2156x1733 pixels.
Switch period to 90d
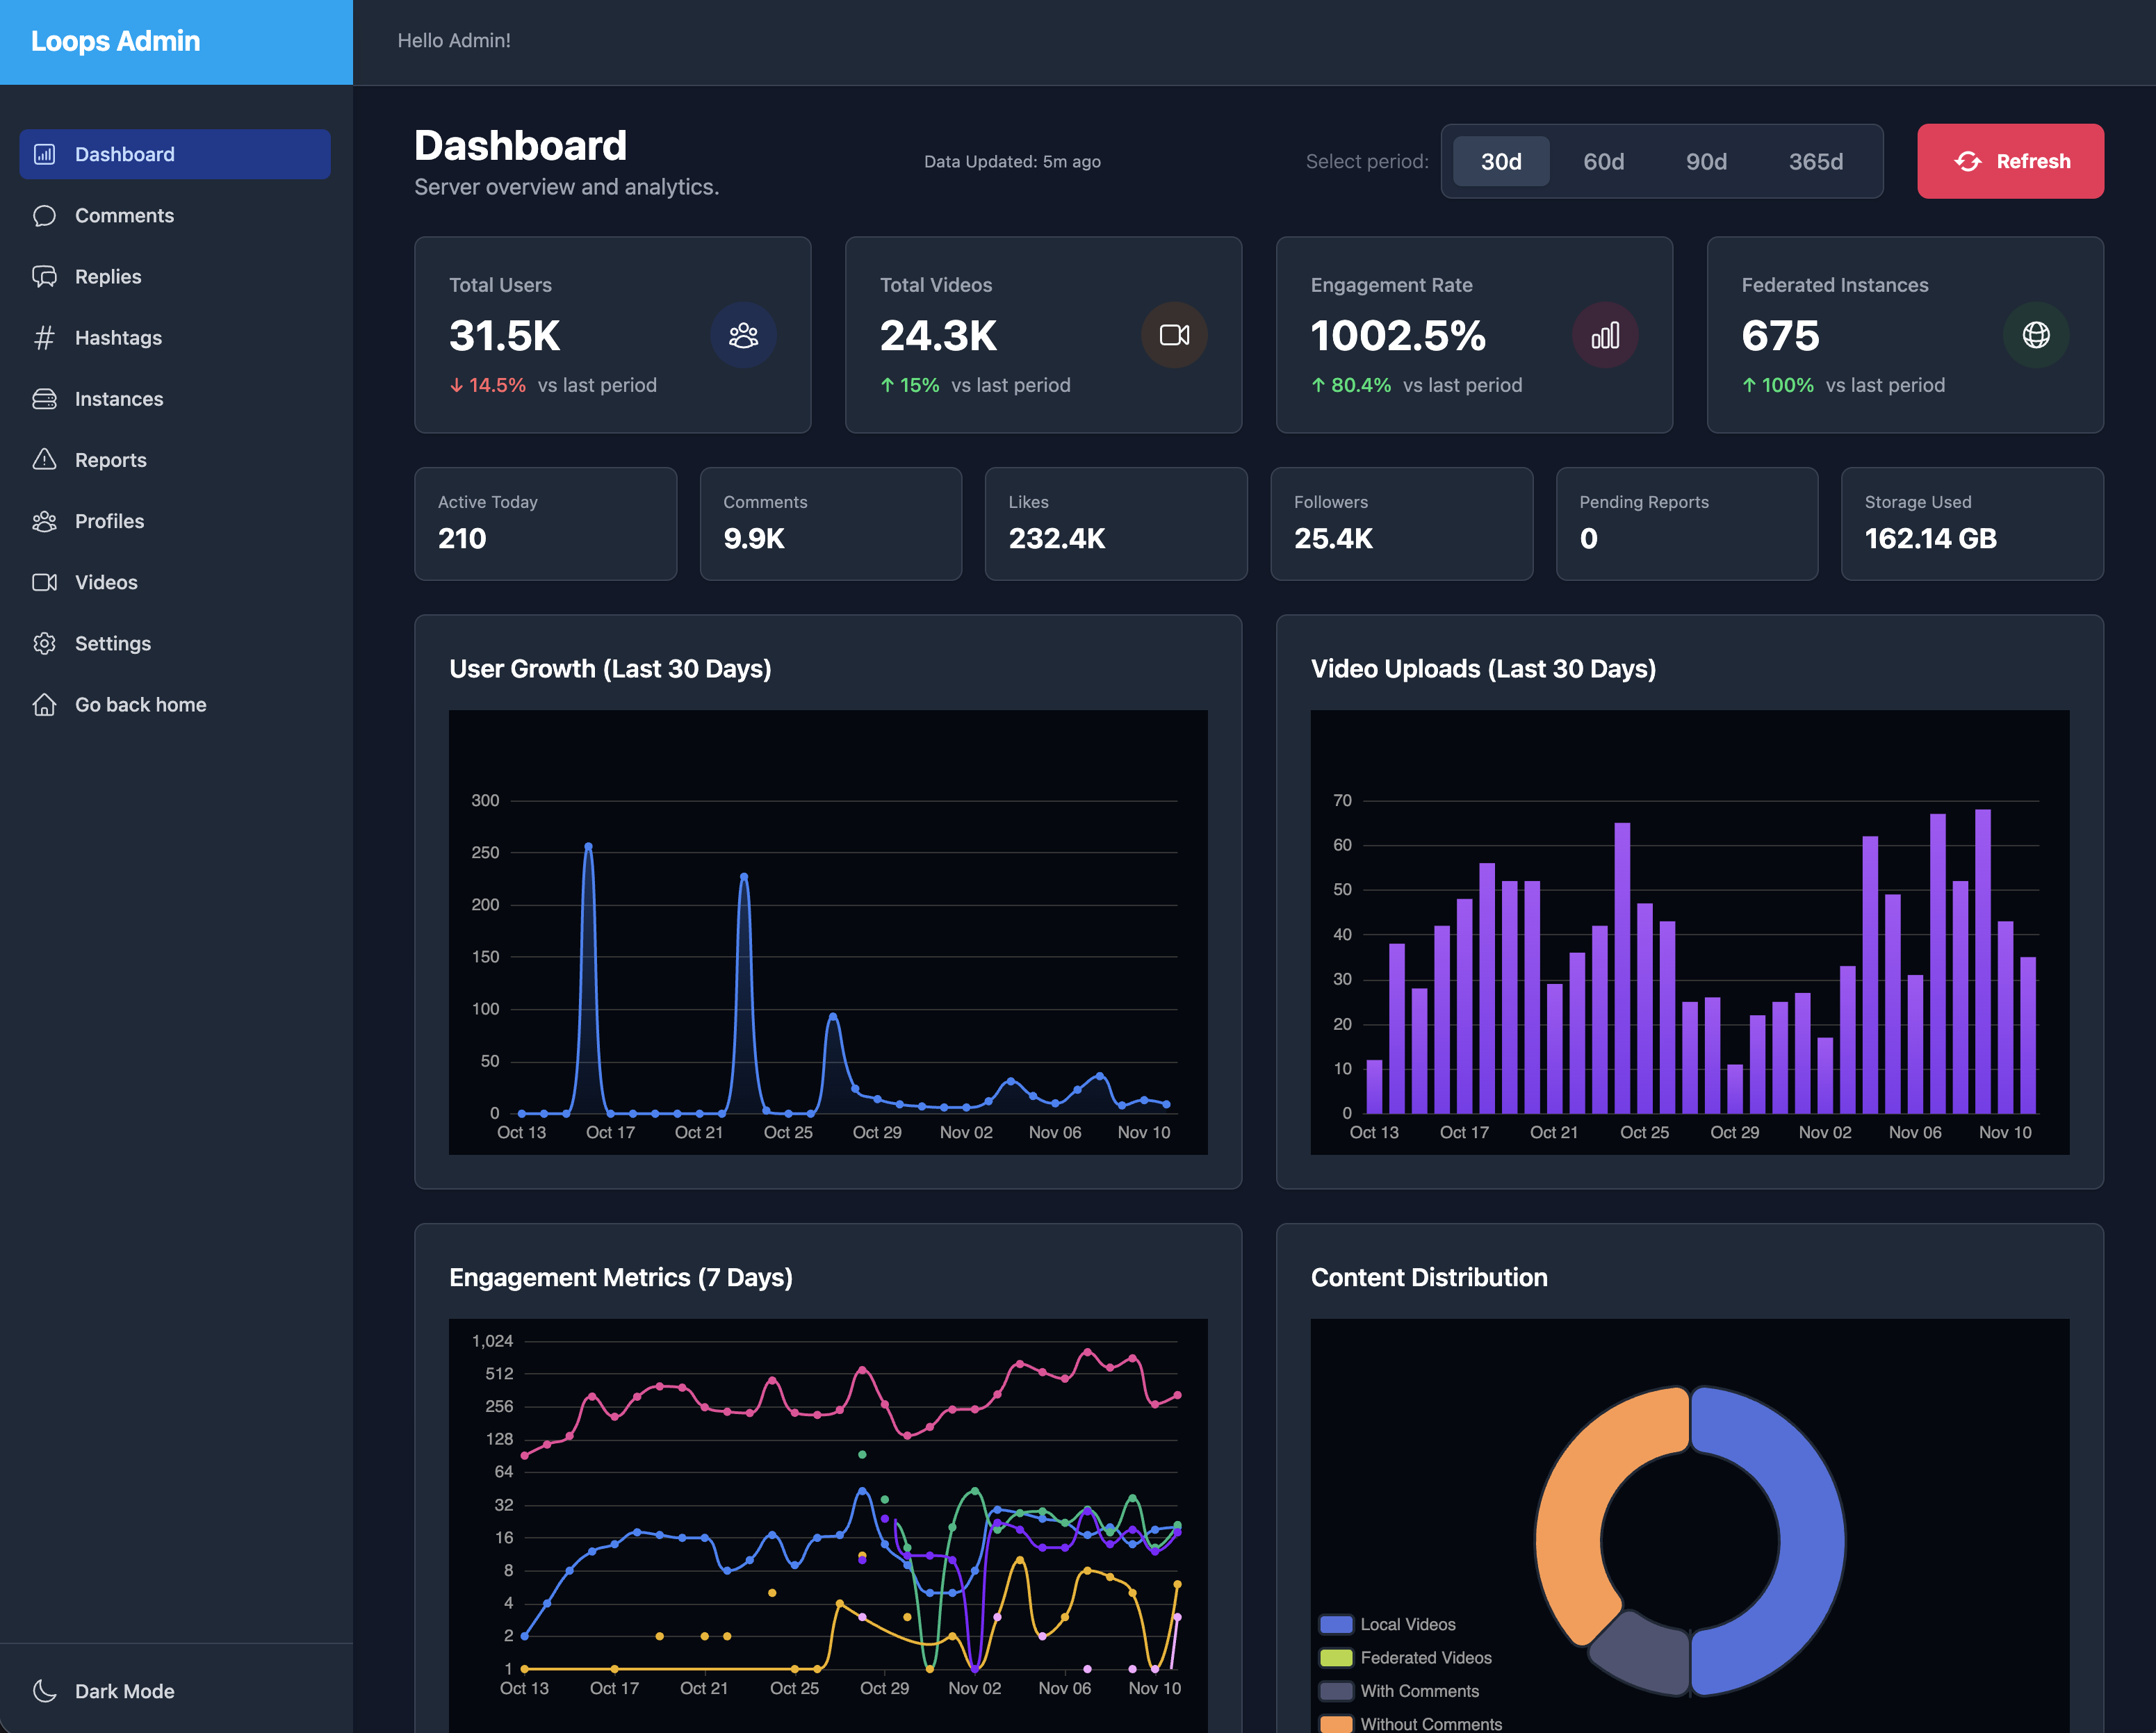pos(1706,161)
